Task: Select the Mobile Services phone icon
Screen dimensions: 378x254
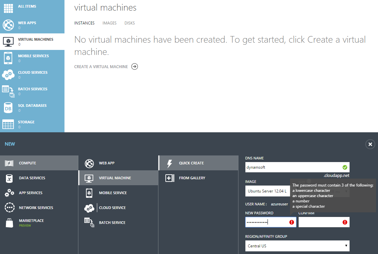Action: pos(8,58)
